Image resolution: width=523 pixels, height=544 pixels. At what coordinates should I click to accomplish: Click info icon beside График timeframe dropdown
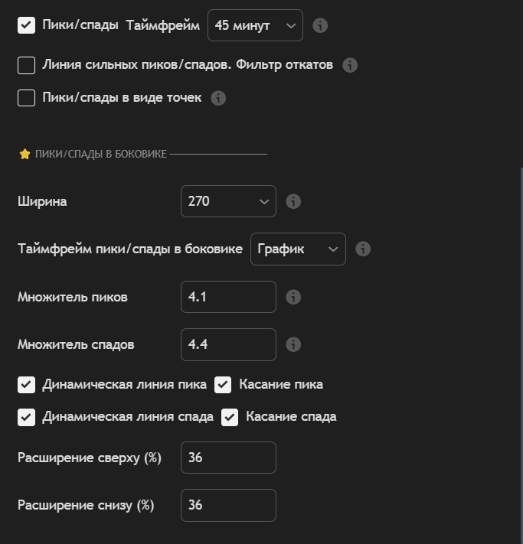(364, 249)
